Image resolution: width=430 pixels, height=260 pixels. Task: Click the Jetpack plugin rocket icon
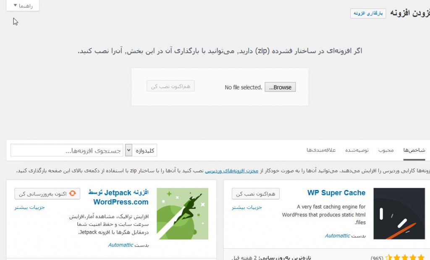tap(182, 213)
